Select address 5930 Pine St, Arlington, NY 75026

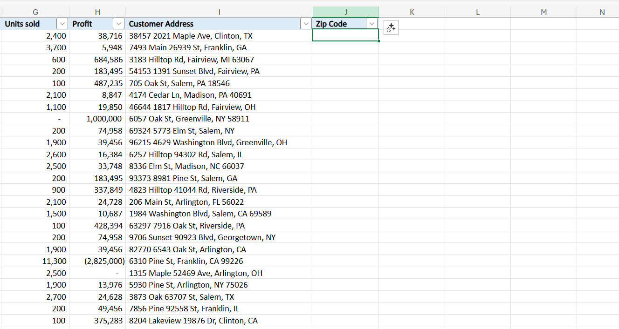pos(219,285)
